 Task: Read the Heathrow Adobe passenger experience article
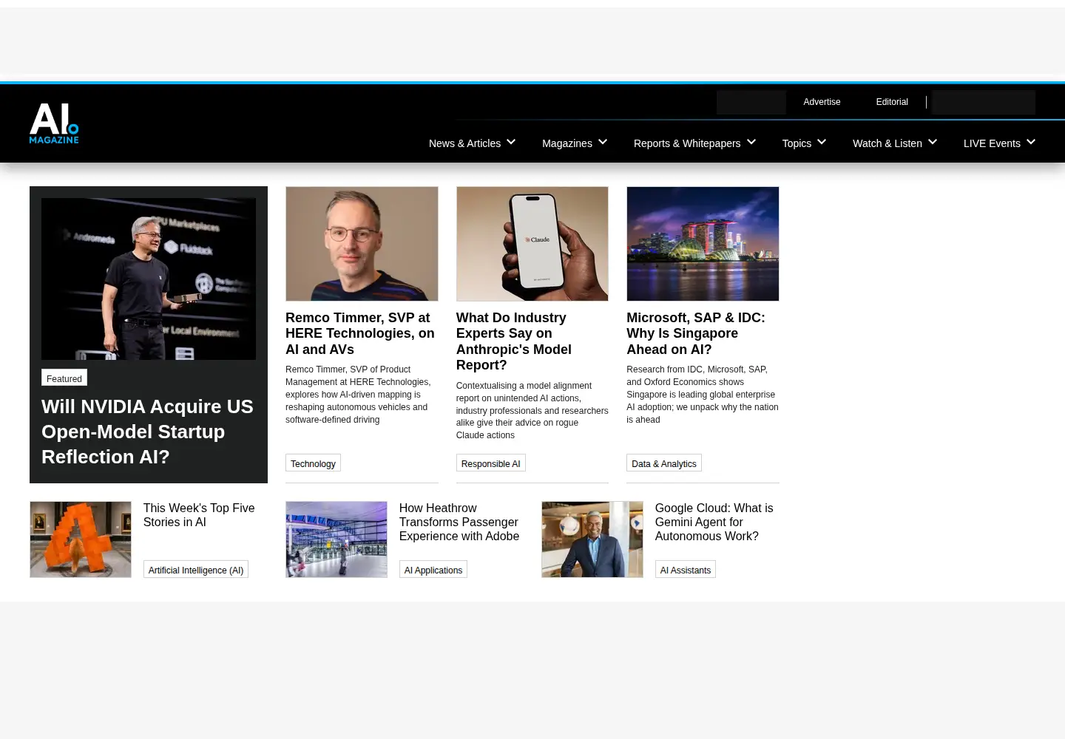coord(459,522)
